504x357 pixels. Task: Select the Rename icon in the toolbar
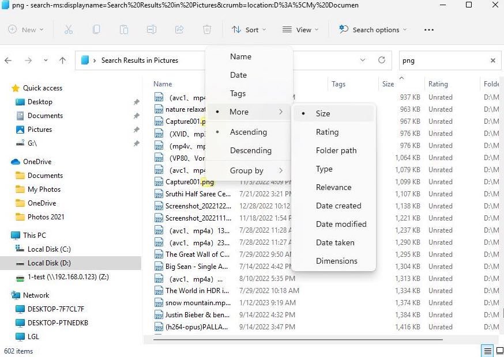(x=152, y=29)
